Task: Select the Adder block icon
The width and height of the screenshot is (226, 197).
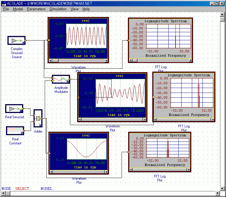Action: [x=38, y=118]
